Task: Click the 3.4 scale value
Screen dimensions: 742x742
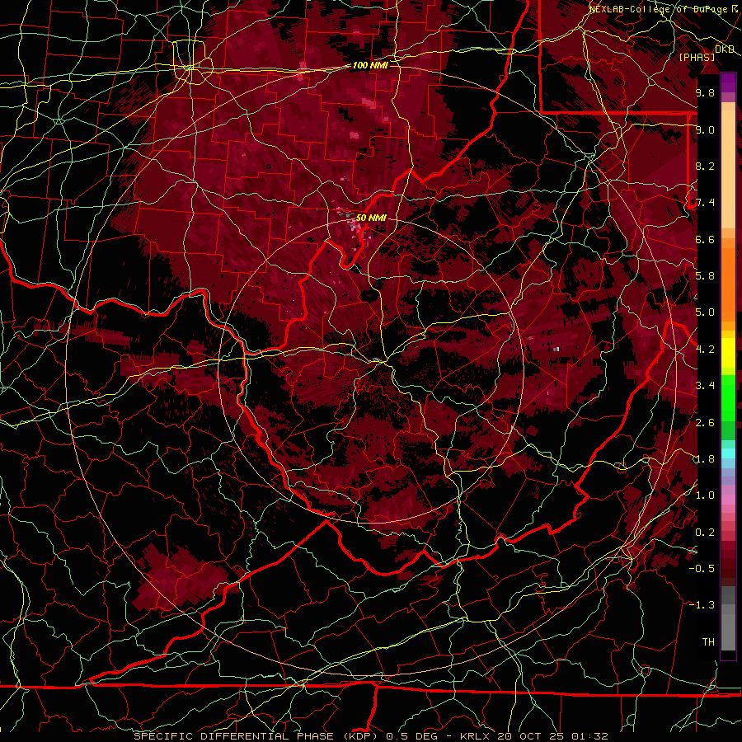Action: pos(705,386)
